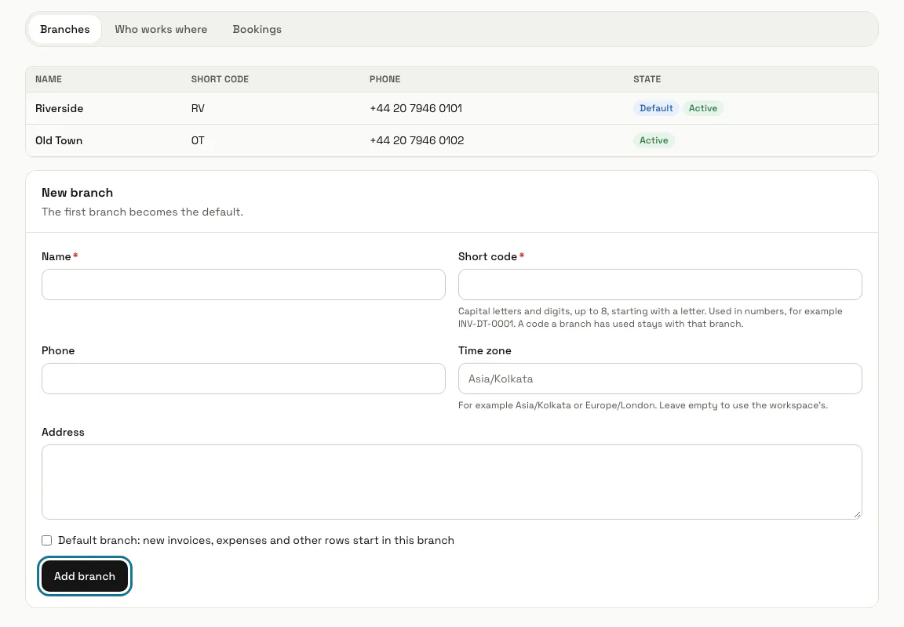
Task: Click the Short code helper text
Action: coord(651,317)
